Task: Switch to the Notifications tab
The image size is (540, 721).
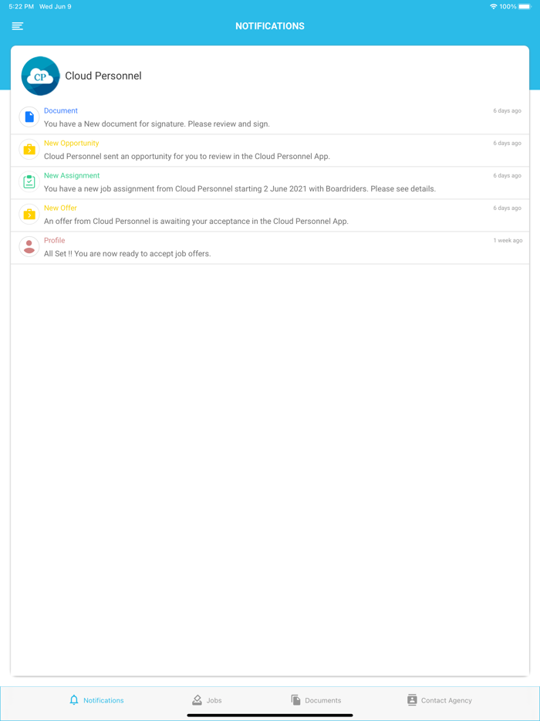Action: pos(96,700)
